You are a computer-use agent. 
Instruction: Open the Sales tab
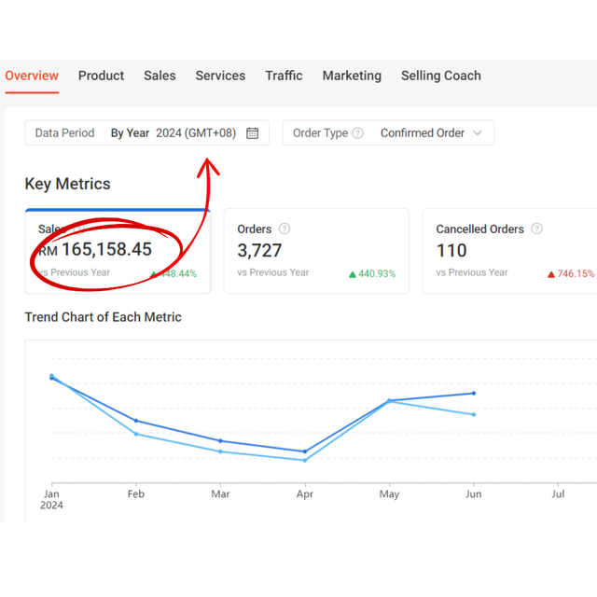pos(160,76)
